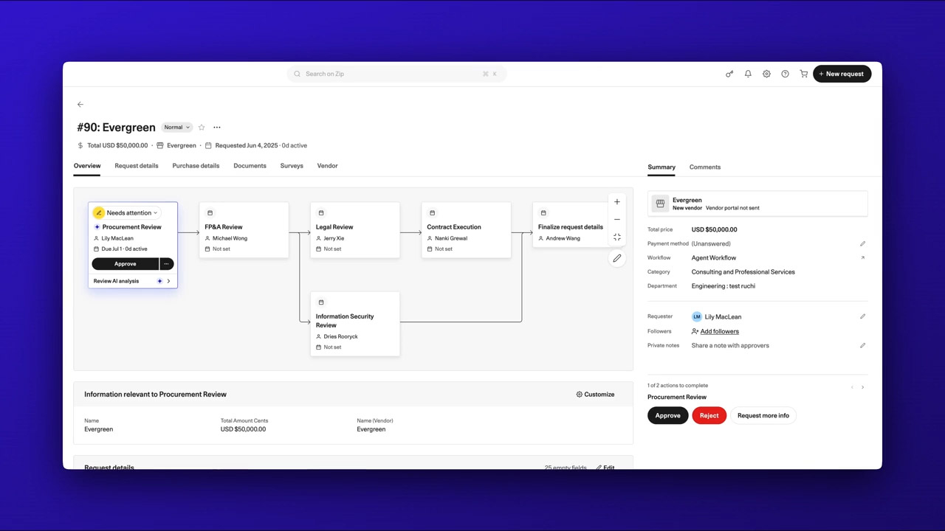Viewport: 945px width, 531px height.
Task: Click the Add followers link
Action: [x=719, y=332]
